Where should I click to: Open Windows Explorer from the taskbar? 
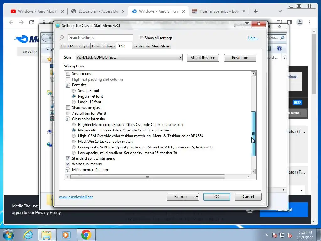(46, 235)
